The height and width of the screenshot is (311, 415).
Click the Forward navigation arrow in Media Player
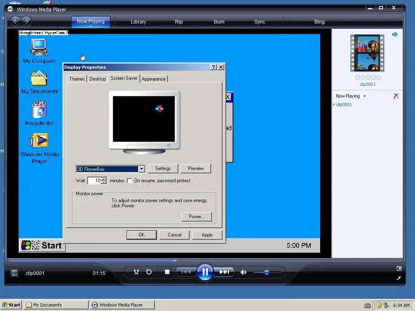point(26,21)
